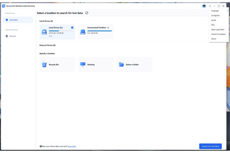This screenshot has height=153, width=230.
Task: Select Check for Updates menu entry
Action: pyautogui.click(x=219, y=34)
